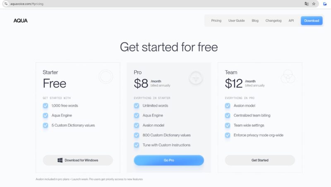331x187 pixels.
Task: Toggle the Centralized team billing checkbox
Action: pyautogui.click(x=228, y=116)
